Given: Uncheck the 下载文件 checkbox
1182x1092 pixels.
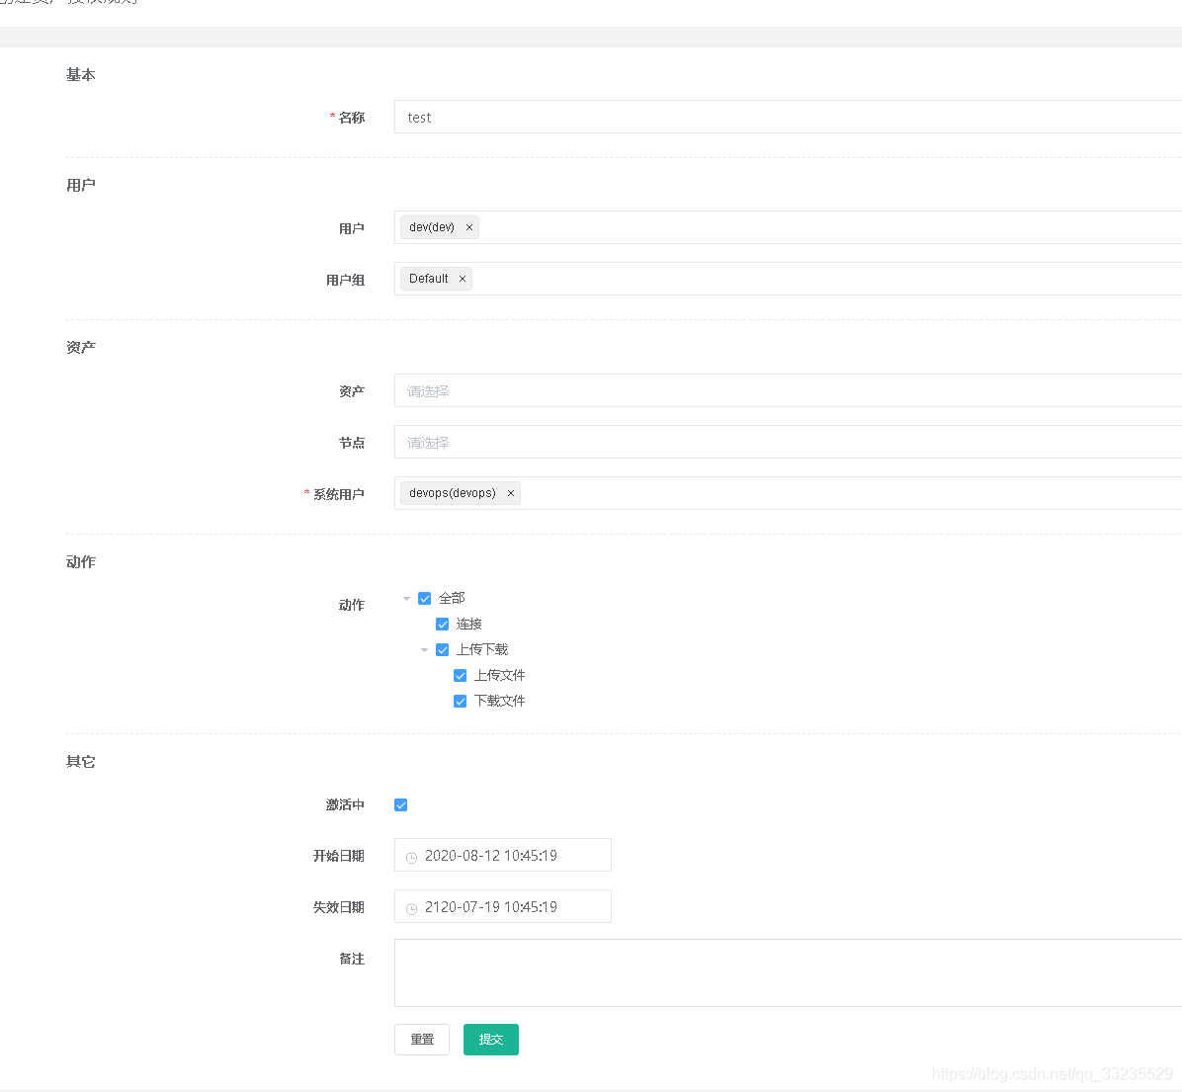Looking at the screenshot, I should tap(460, 701).
